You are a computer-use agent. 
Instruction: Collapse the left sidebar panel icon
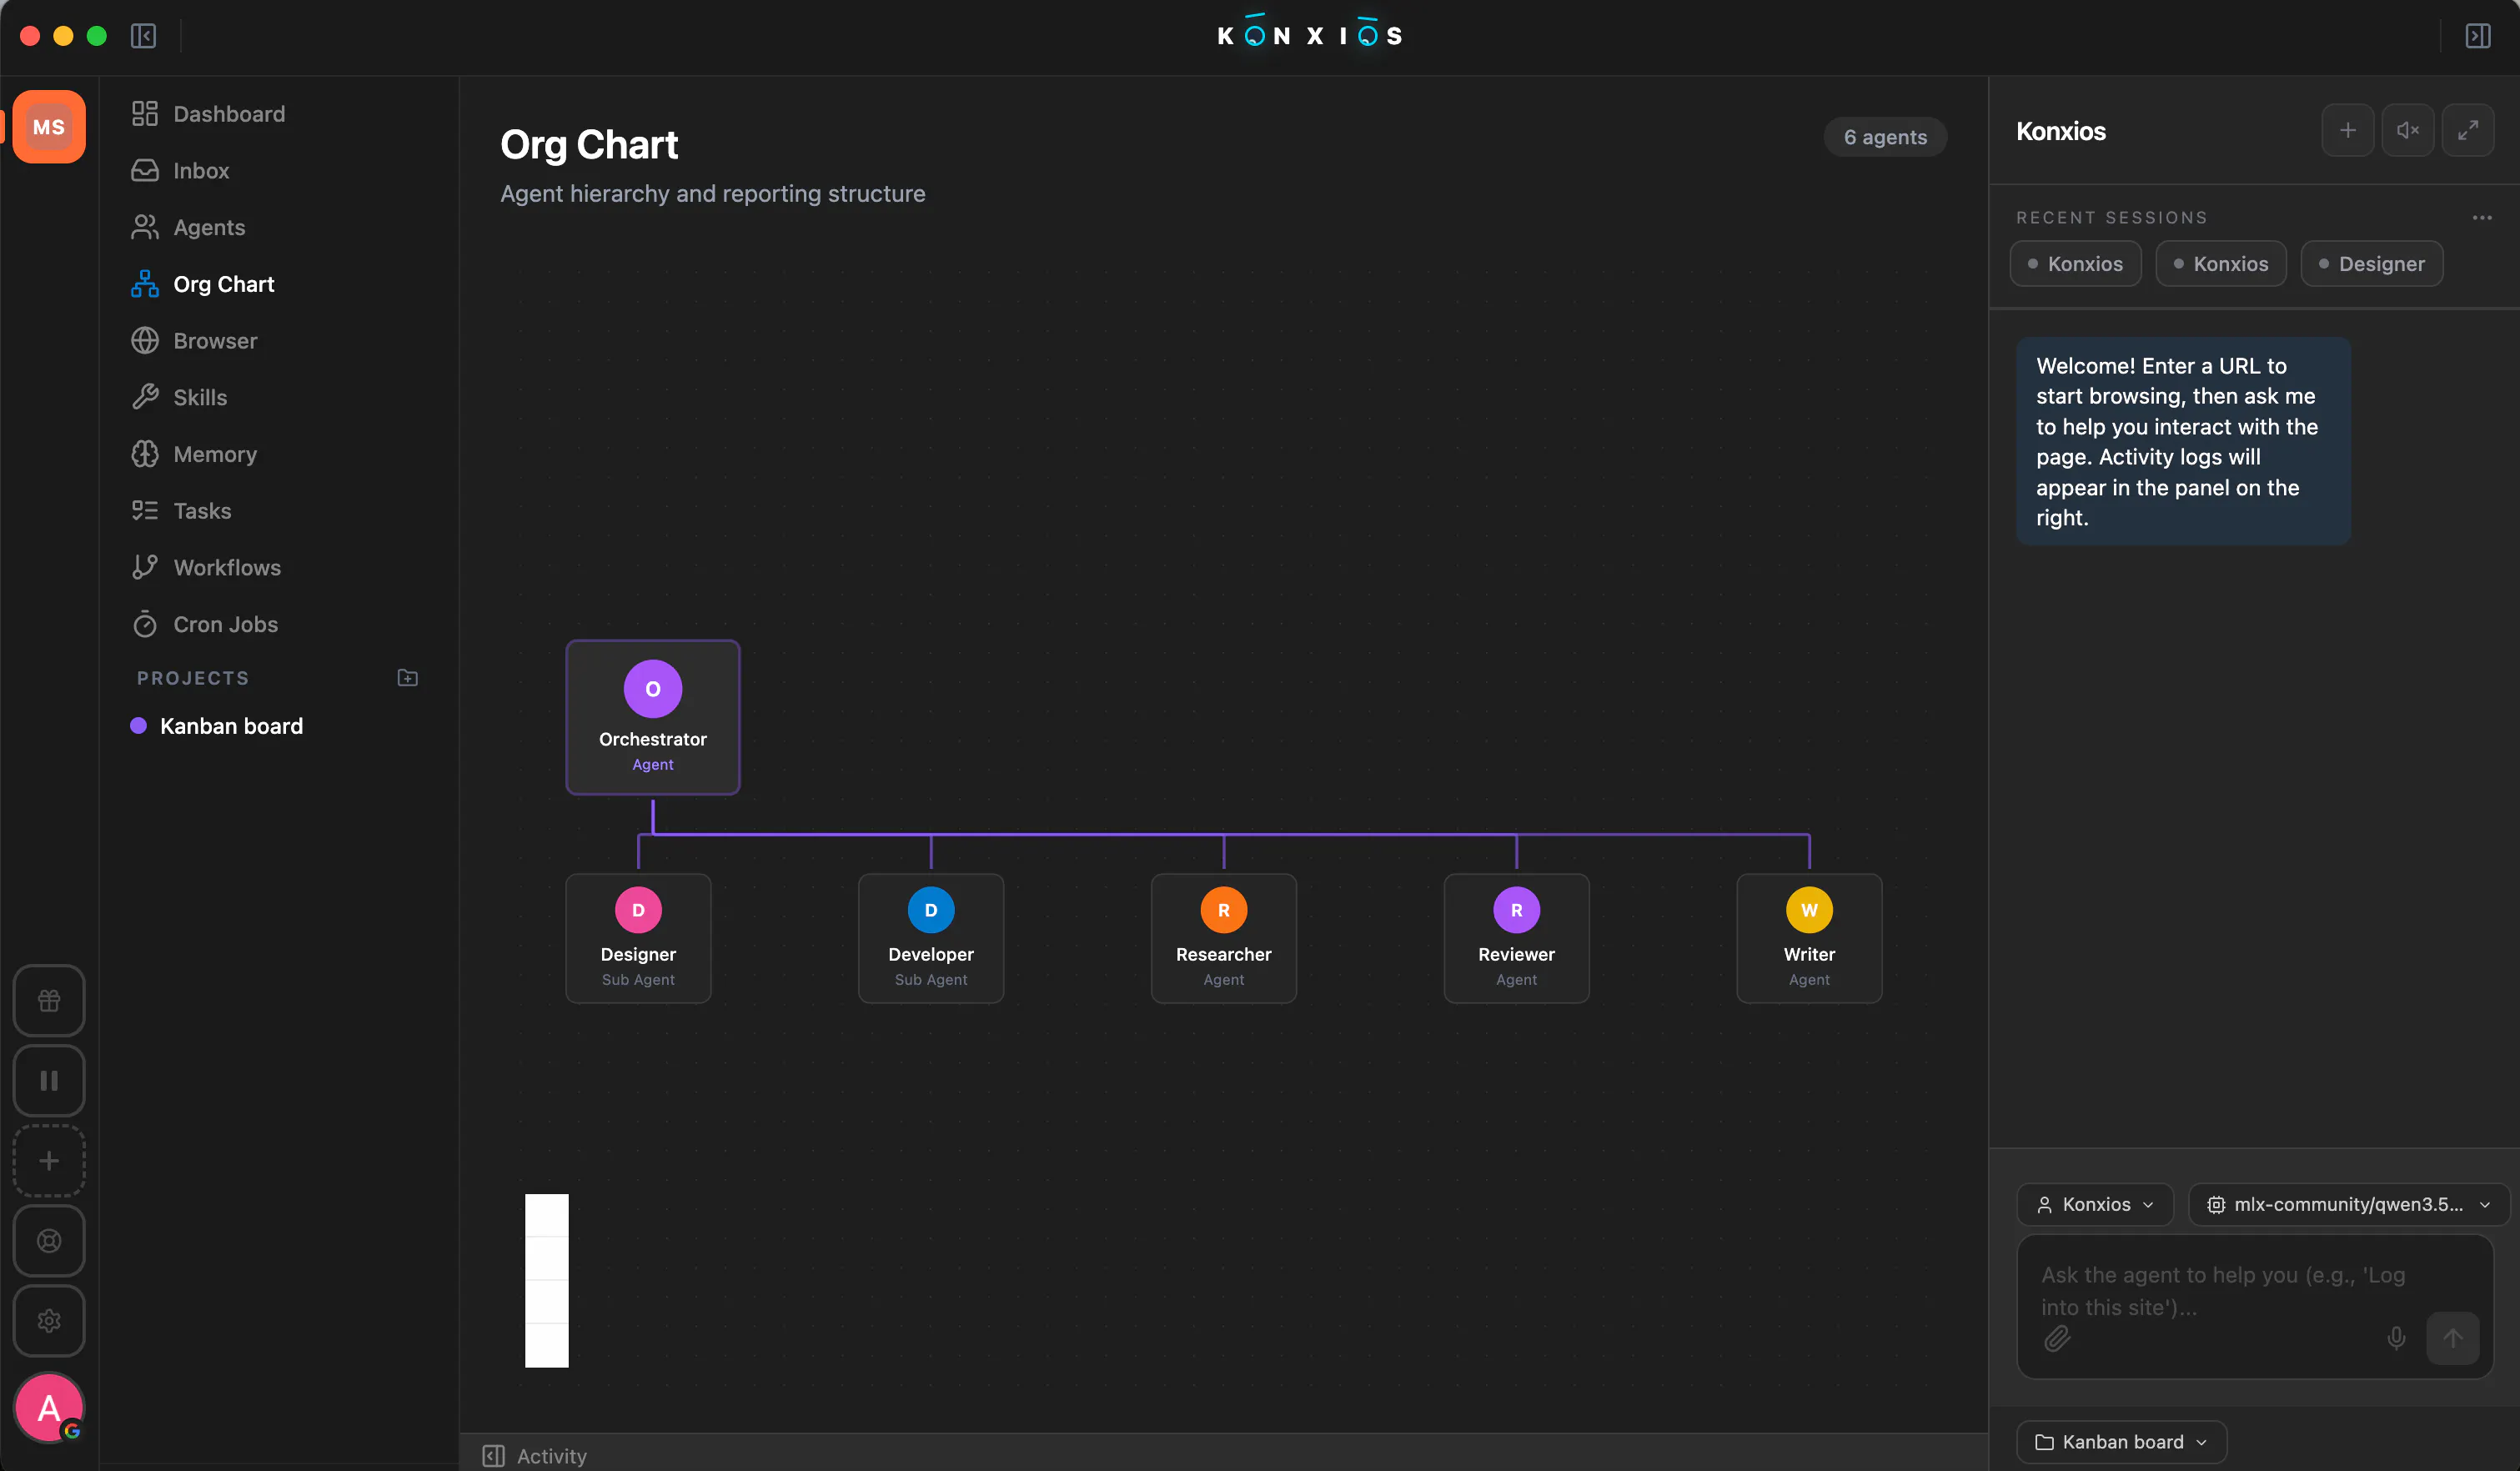point(143,36)
